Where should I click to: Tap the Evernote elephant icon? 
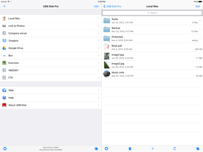click(4, 63)
